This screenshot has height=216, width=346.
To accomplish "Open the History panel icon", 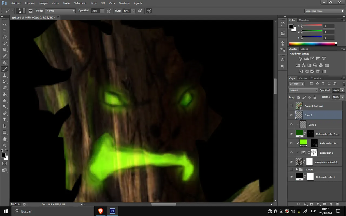I will tap(283, 24).
